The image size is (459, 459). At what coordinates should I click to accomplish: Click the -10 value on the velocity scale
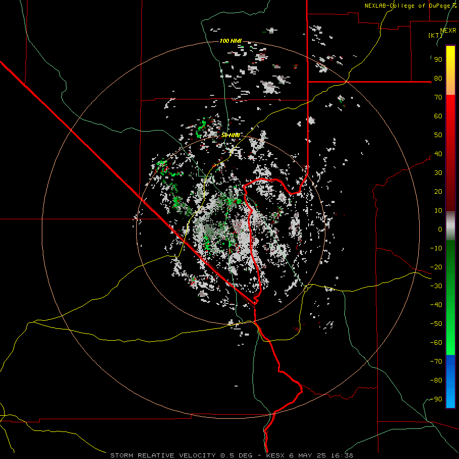pos(436,248)
